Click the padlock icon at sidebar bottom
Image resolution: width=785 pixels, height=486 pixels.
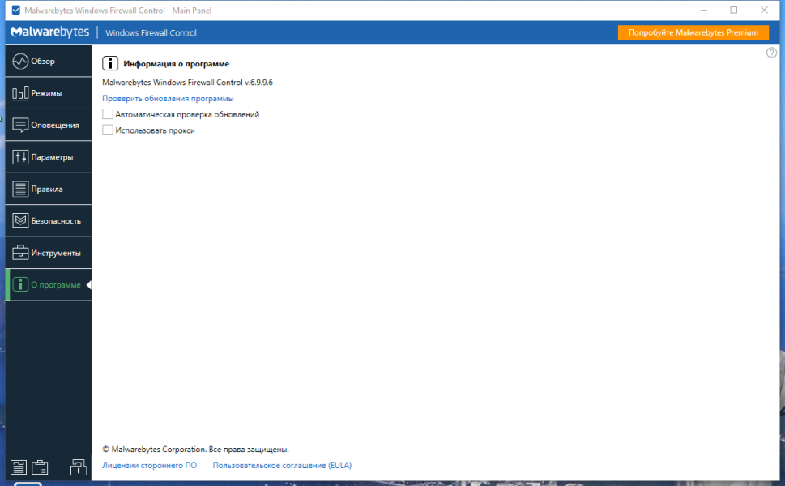(78, 467)
